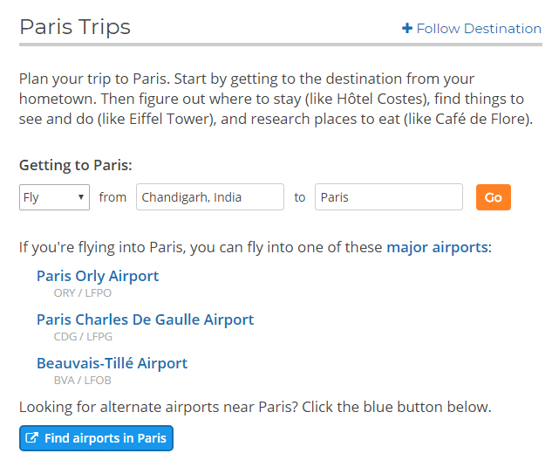Select Paris Orly Airport link
The width and height of the screenshot is (559, 474).
tap(98, 276)
